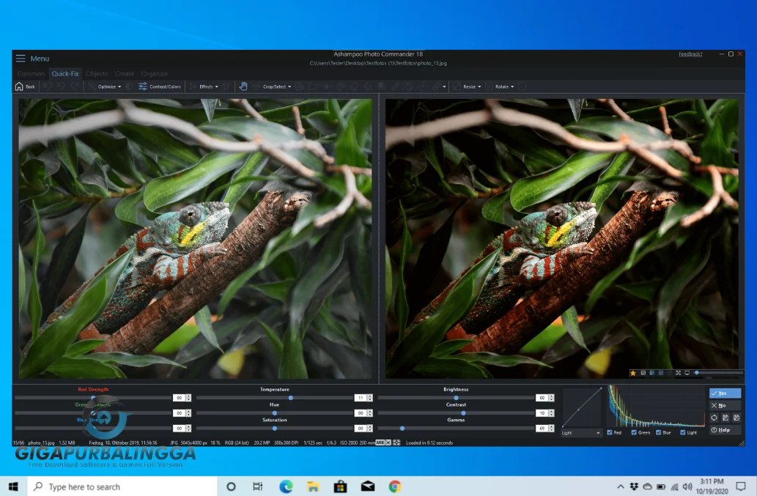Click the Gamma slider handle
Screen dimensions: 757x496
point(402,428)
